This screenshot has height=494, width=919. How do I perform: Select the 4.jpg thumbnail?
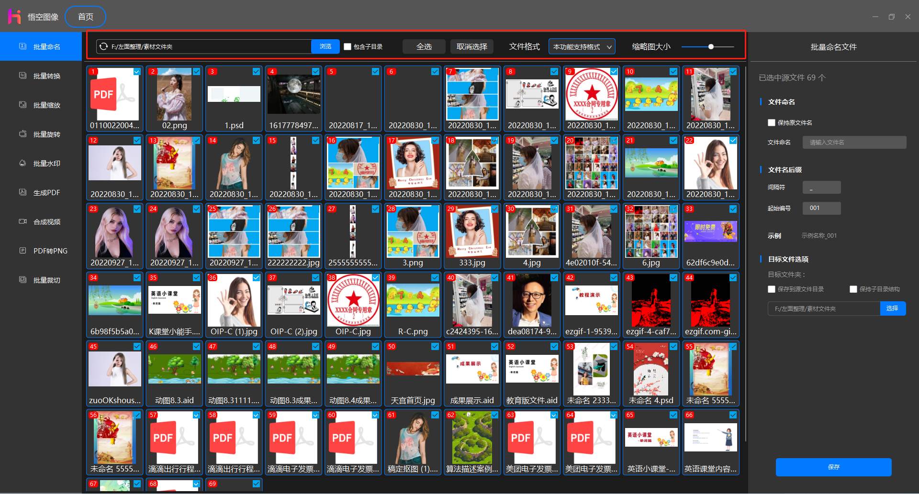click(x=531, y=236)
